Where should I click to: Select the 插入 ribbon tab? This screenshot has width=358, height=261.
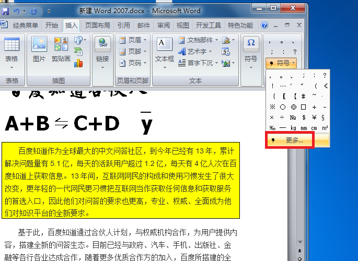click(71, 25)
